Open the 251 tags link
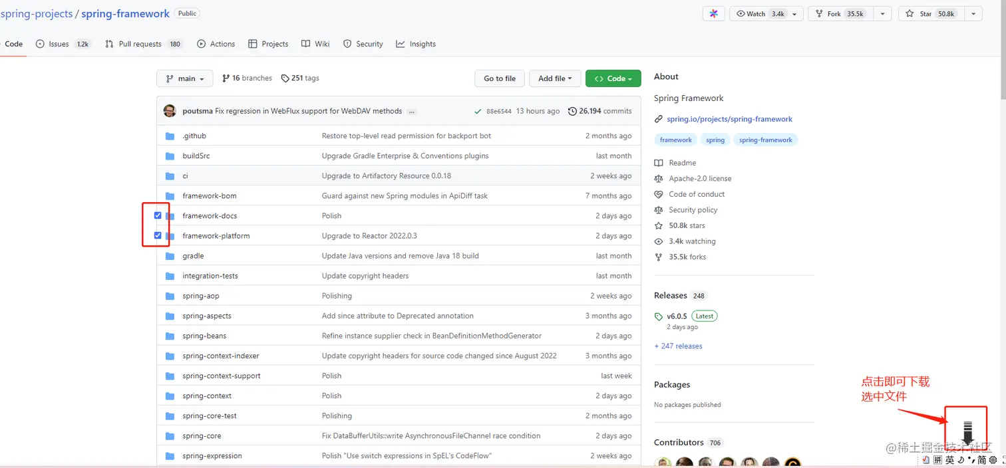This screenshot has width=1006, height=468. coord(300,78)
